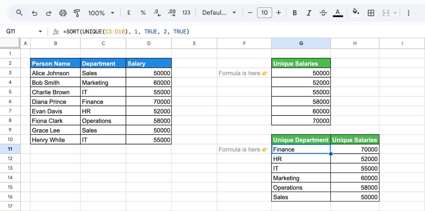Click the Salary header cell
The width and height of the screenshot is (425, 211).
[149, 63]
